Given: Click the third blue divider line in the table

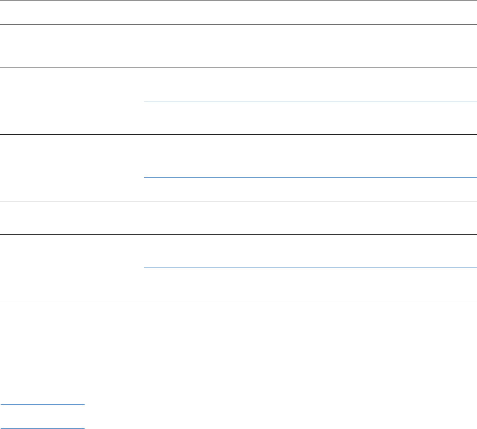Looking at the screenshot, I should point(310,267).
